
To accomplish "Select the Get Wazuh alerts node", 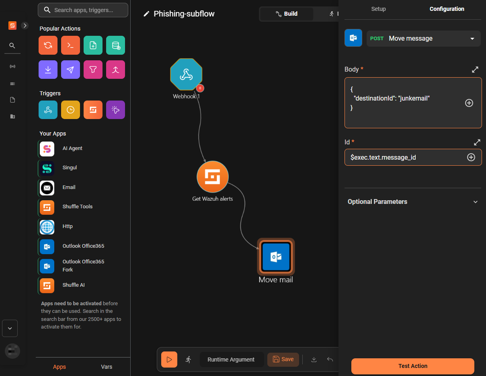I will pyautogui.click(x=212, y=177).
